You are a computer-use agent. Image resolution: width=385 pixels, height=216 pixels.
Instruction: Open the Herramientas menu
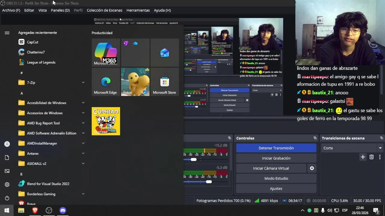138,10
